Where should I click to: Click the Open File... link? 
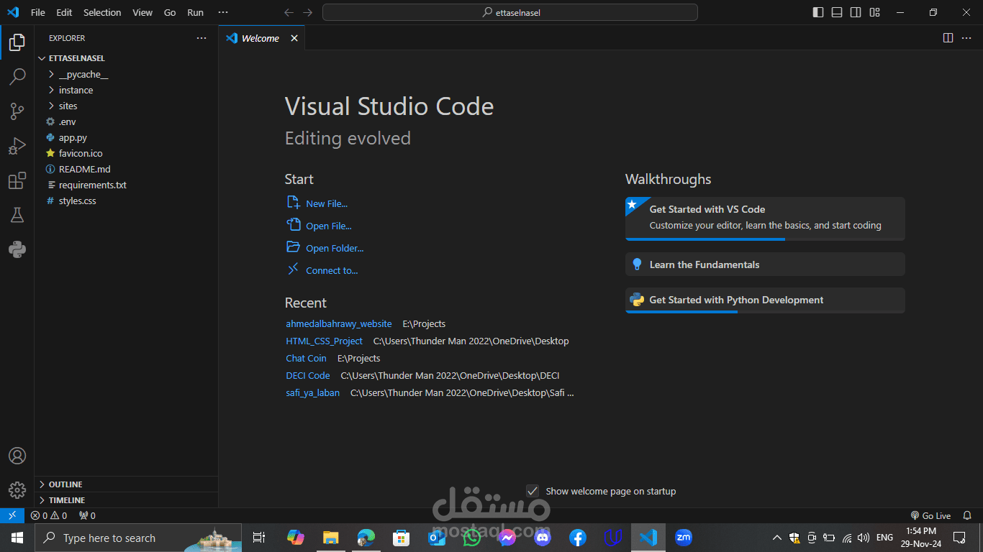pos(320,226)
